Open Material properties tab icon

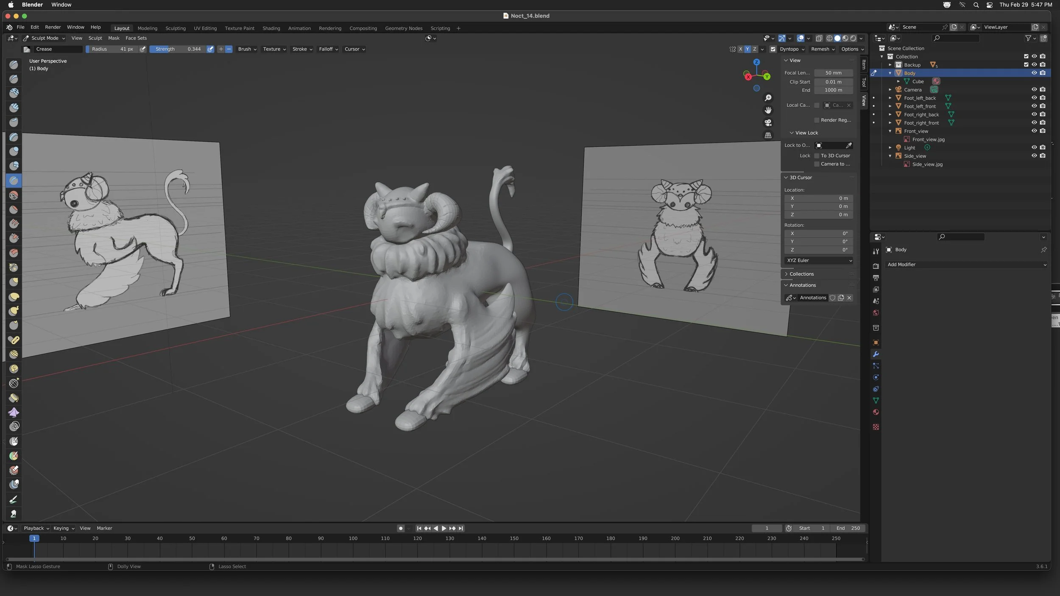[x=876, y=412]
